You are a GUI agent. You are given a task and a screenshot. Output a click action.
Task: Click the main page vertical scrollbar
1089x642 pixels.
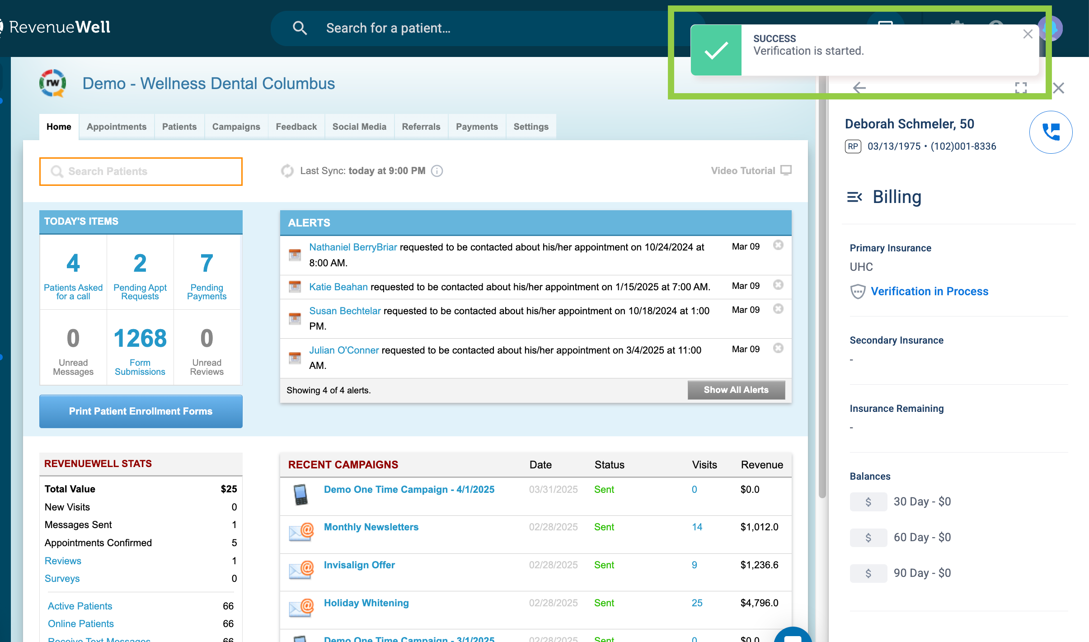point(822,287)
